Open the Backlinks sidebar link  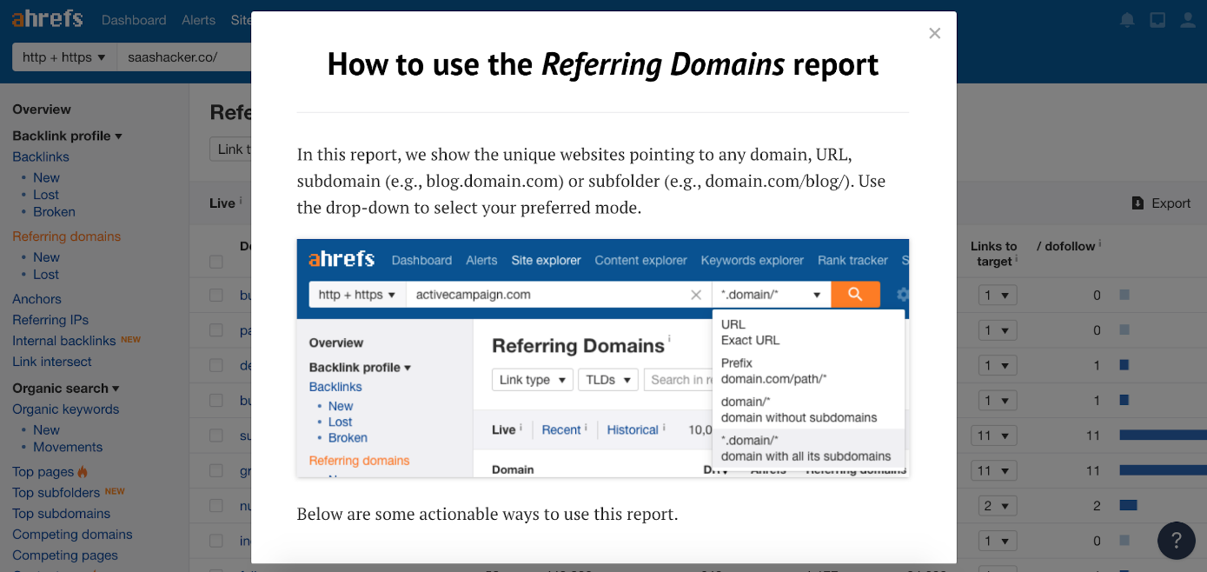click(41, 157)
